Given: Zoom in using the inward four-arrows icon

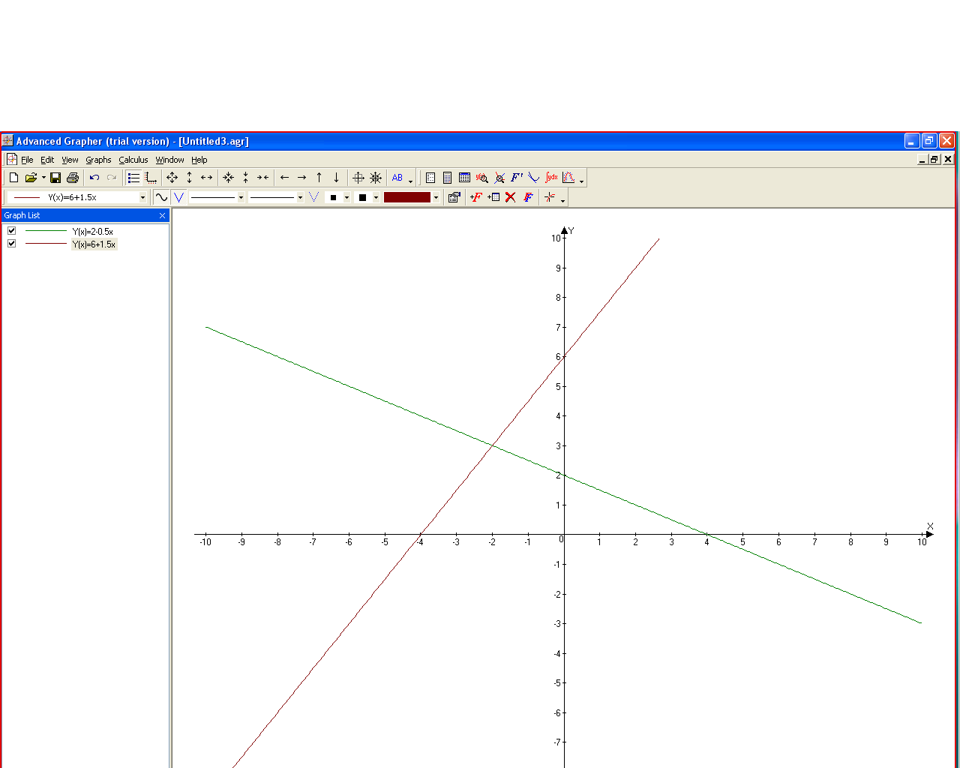Looking at the screenshot, I should click(x=228, y=178).
